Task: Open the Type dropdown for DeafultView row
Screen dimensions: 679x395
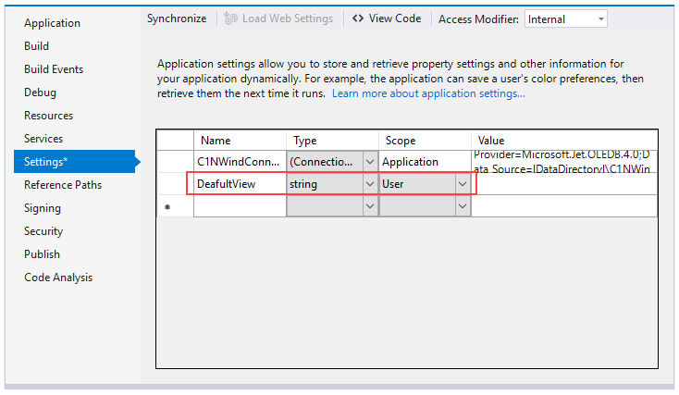Action: pos(369,184)
